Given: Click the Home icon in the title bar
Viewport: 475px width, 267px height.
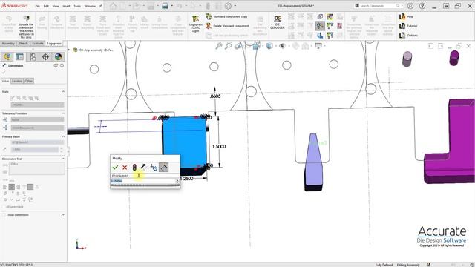Looking at the screenshot, I should pos(113,6).
